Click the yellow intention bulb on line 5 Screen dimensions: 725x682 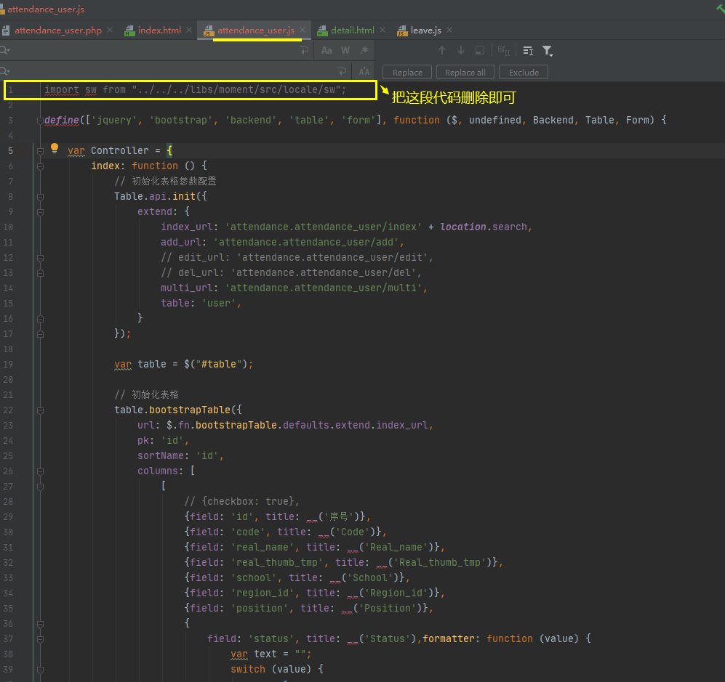55,149
